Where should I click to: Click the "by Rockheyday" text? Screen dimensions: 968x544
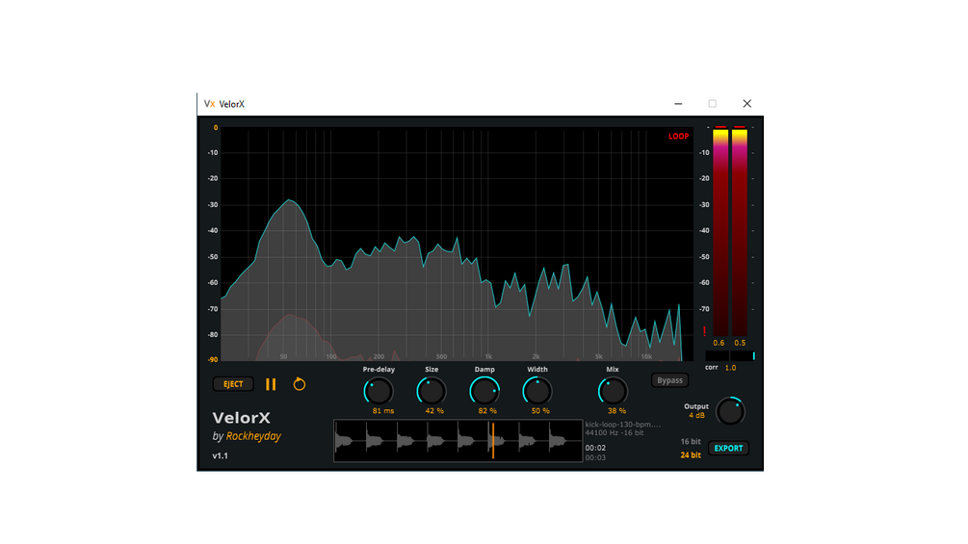coord(247,436)
